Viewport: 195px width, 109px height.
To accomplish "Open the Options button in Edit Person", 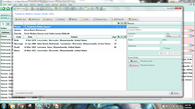I will [48, 19].
